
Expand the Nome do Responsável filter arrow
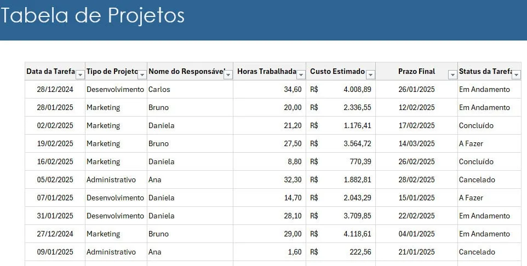pyautogui.click(x=228, y=75)
